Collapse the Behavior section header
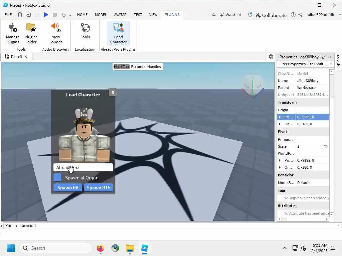 click(x=303, y=175)
